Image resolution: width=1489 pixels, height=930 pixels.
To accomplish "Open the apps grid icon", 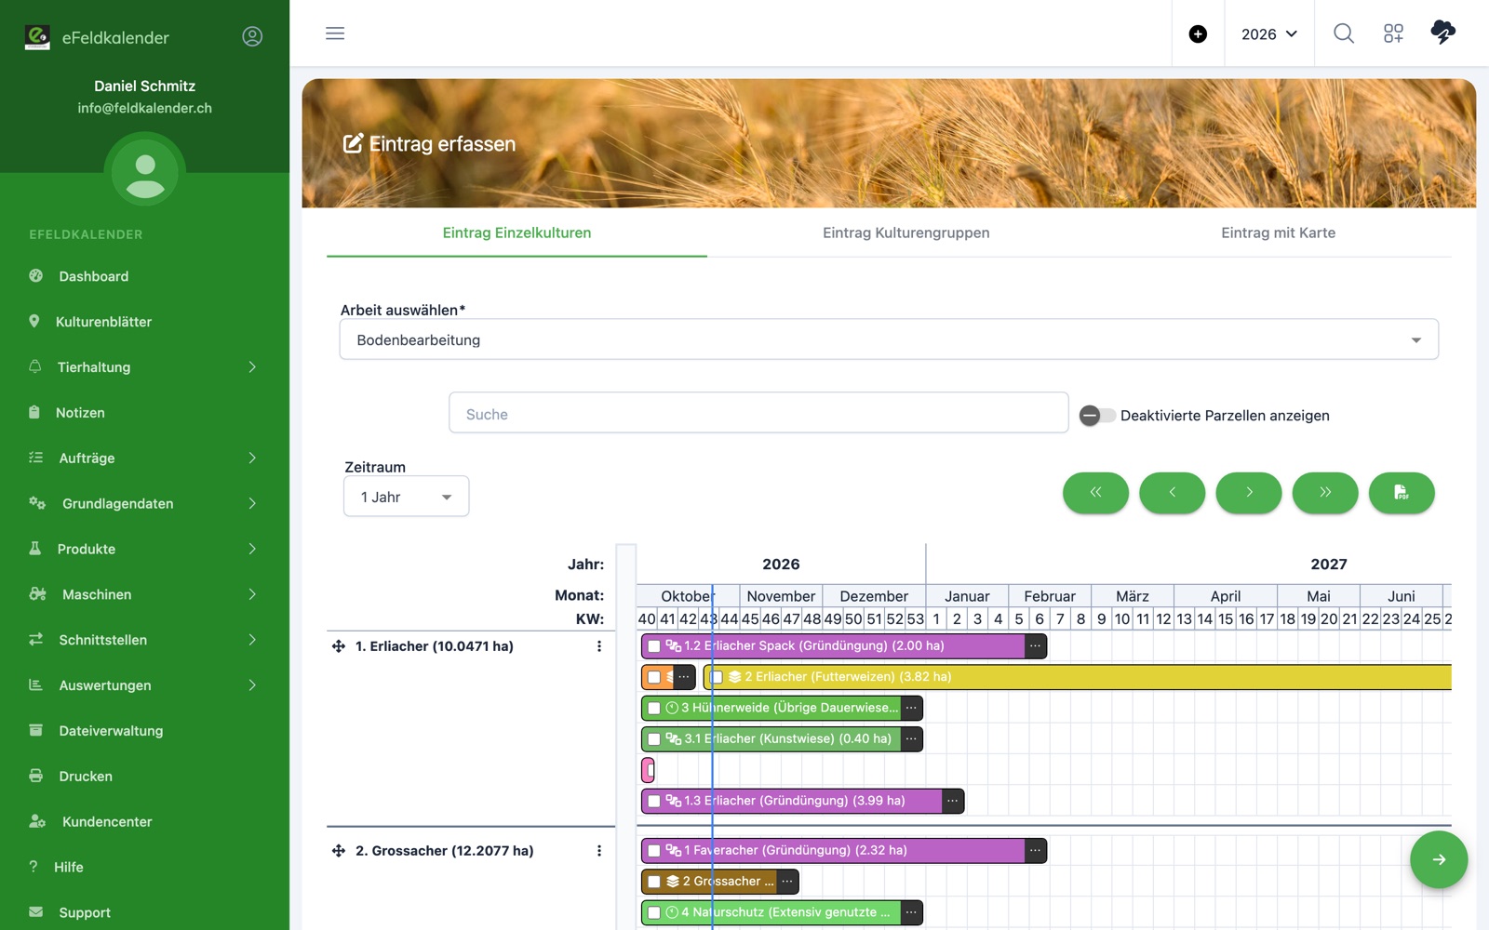I will pyautogui.click(x=1393, y=33).
